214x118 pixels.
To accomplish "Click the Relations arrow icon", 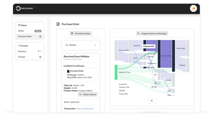I will click(39, 51).
